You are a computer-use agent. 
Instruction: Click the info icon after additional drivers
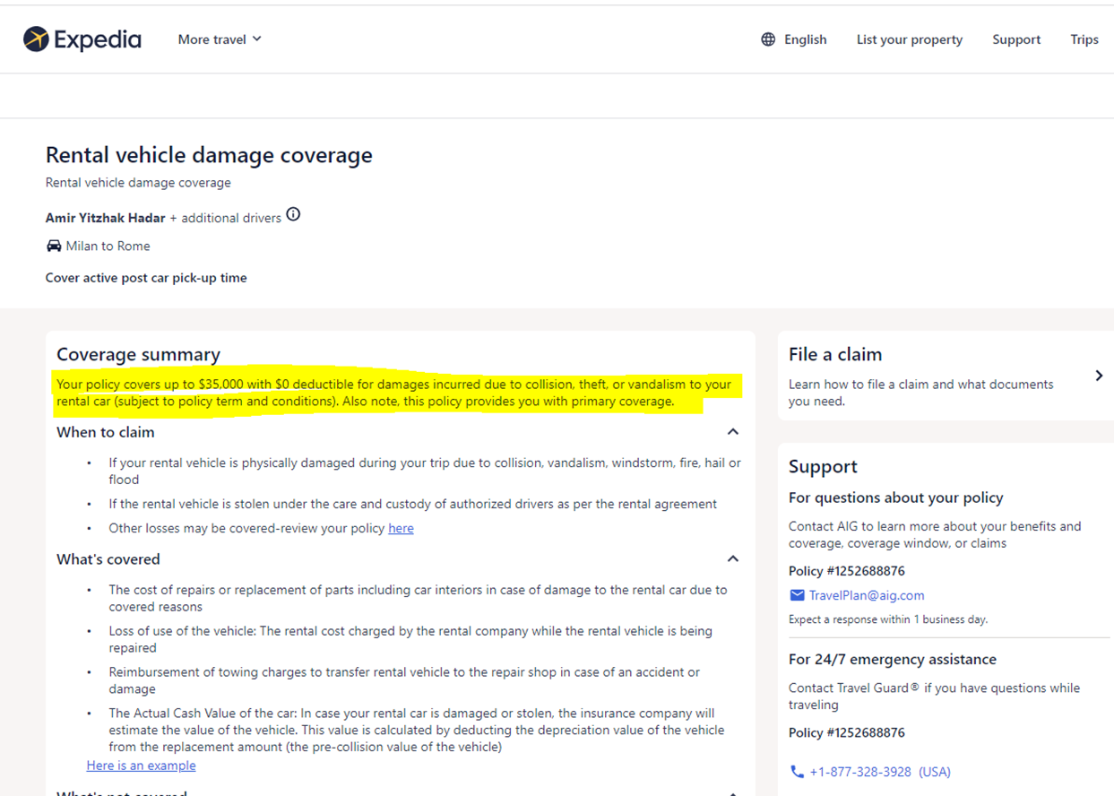point(293,214)
